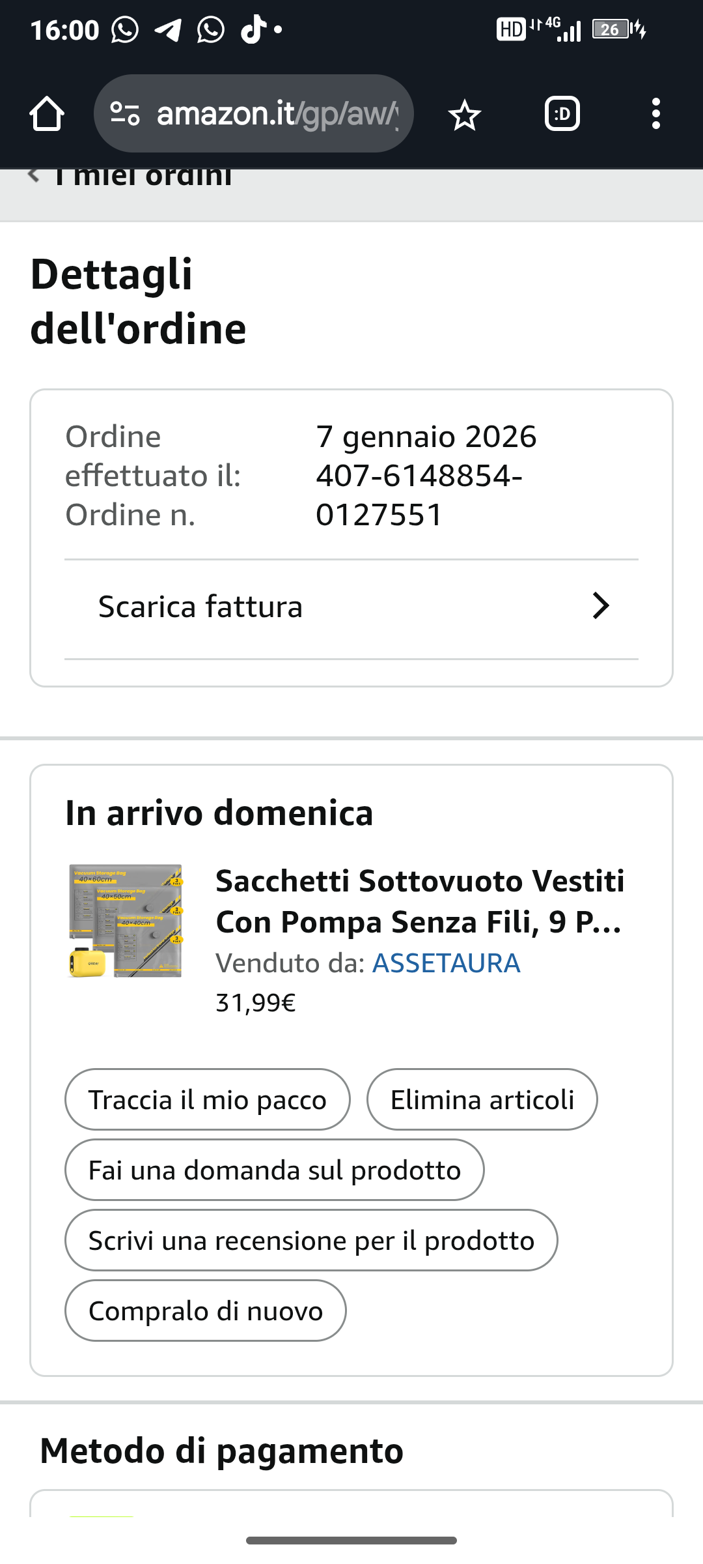
Task: Open the vacuum bags product thumbnail
Action: (126, 921)
